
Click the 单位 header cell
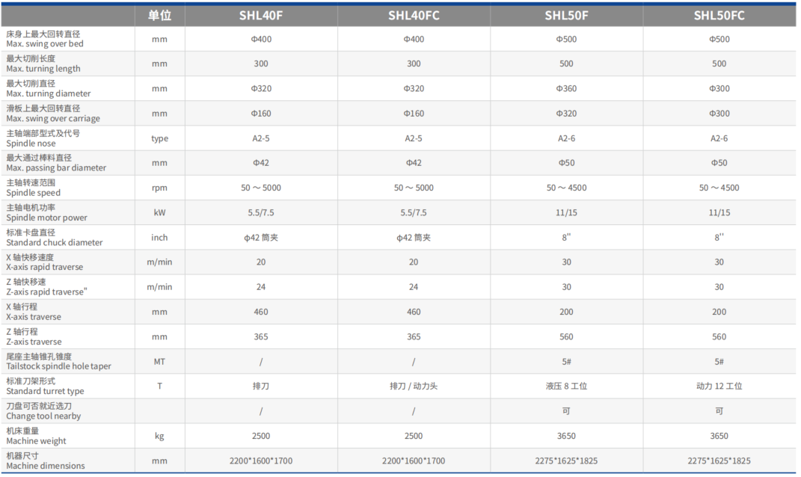click(x=159, y=15)
